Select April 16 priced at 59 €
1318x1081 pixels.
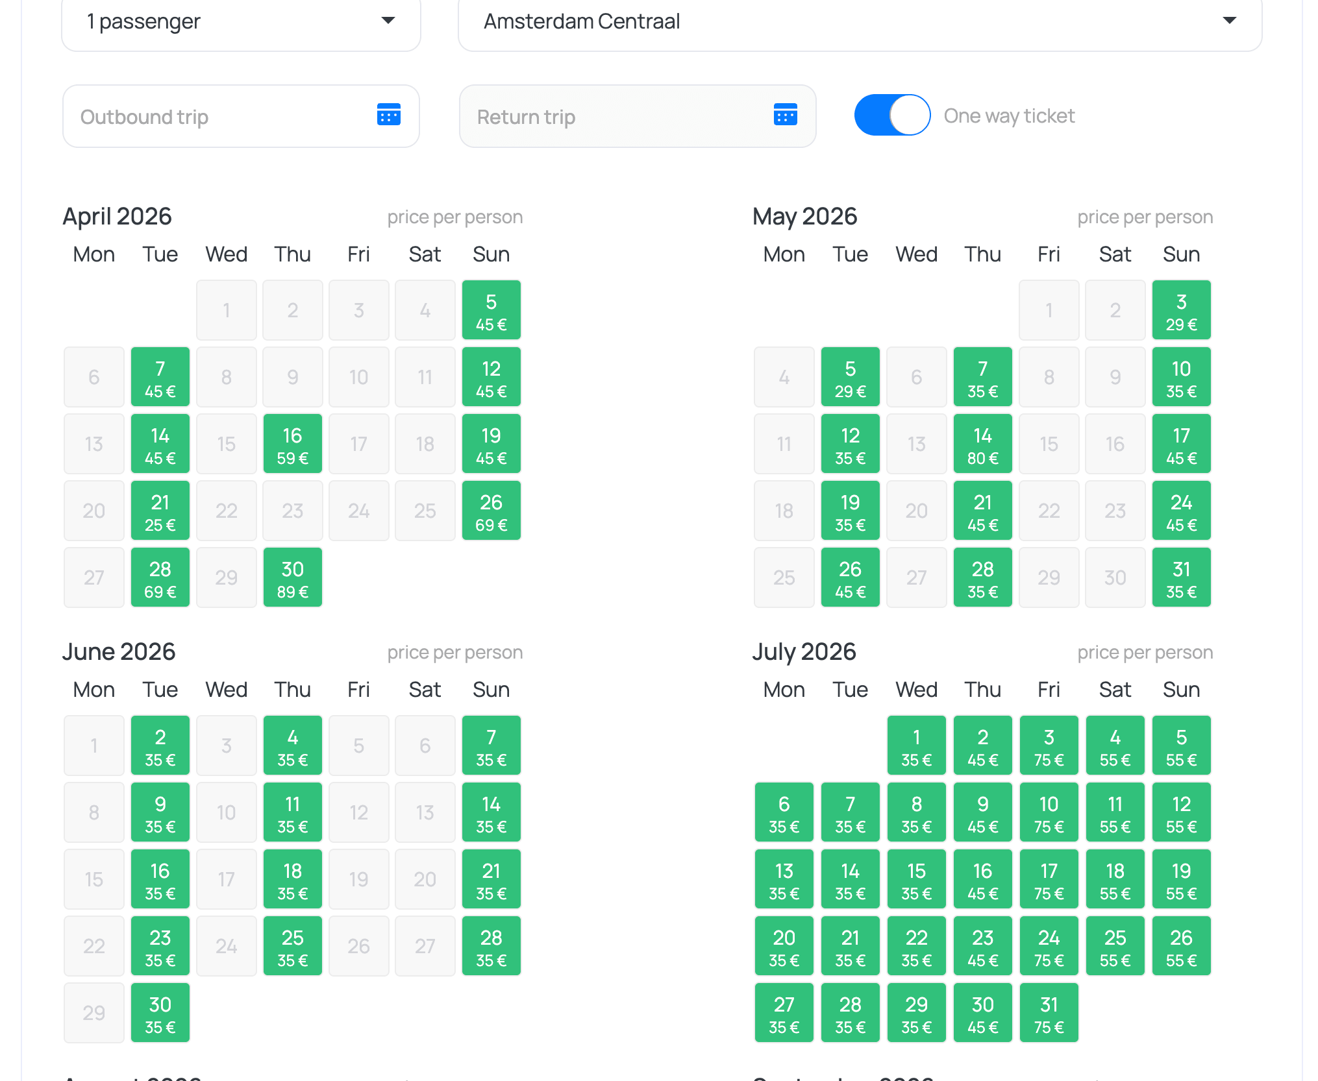[293, 444]
